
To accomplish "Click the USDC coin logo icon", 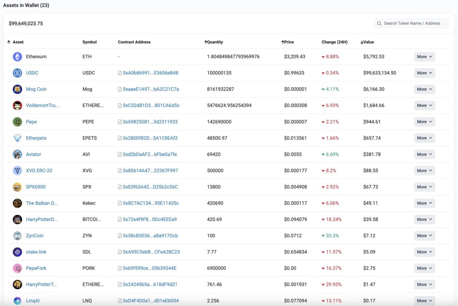I will click(x=17, y=73).
